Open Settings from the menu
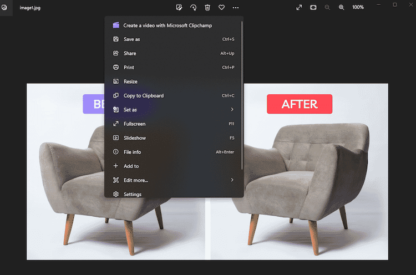This screenshot has width=416, height=275. 132,195
